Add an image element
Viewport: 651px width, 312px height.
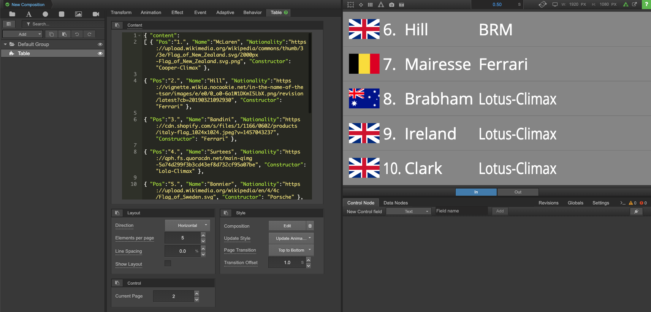(78, 14)
